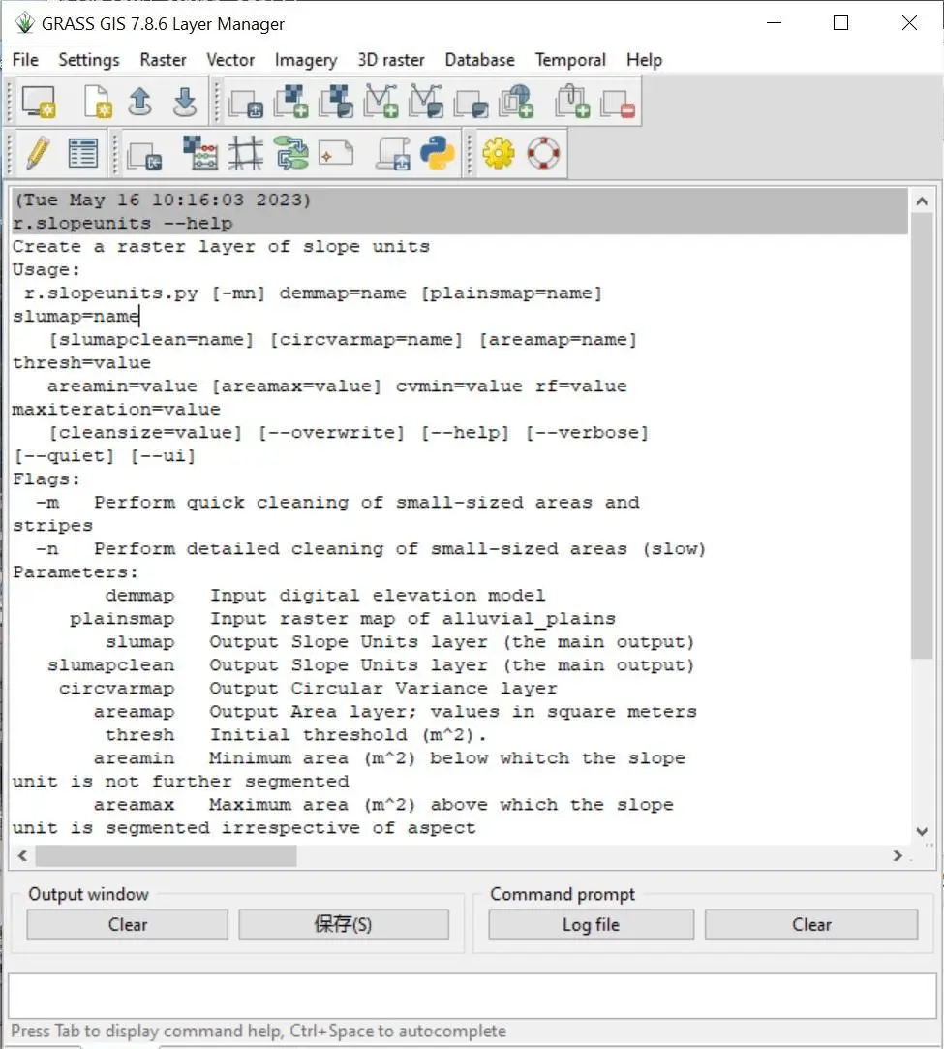This screenshot has height=1049, width=944.
Task: Click the horizontal scrollbar right arrow
Action: click(x=898, y=855)
